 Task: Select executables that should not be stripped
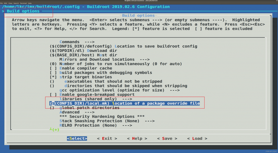pos(106,82)
